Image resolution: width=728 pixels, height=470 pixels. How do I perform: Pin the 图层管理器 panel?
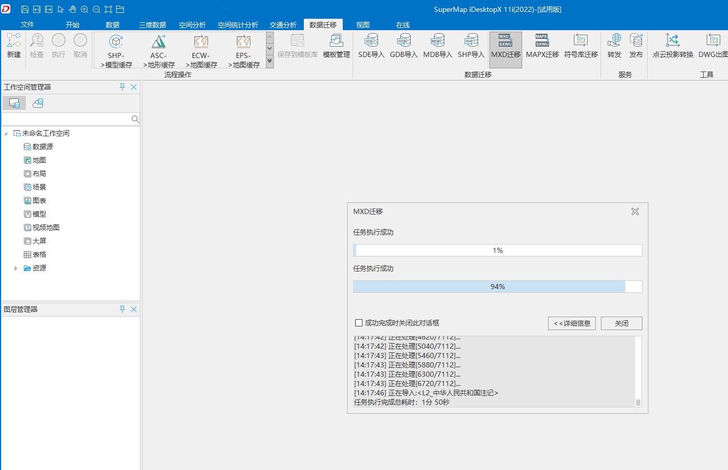[122, 309]
